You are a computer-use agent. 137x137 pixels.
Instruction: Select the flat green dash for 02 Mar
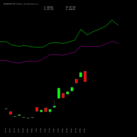coord(24,118)
